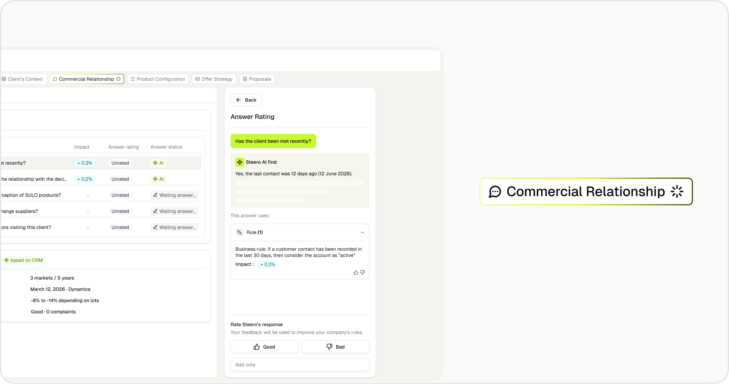The height and width of the screenshot is (384, 729).
Task: Click the Offer Strategy ticket icon
Action: pyautogui.click(x=198, y=79)
